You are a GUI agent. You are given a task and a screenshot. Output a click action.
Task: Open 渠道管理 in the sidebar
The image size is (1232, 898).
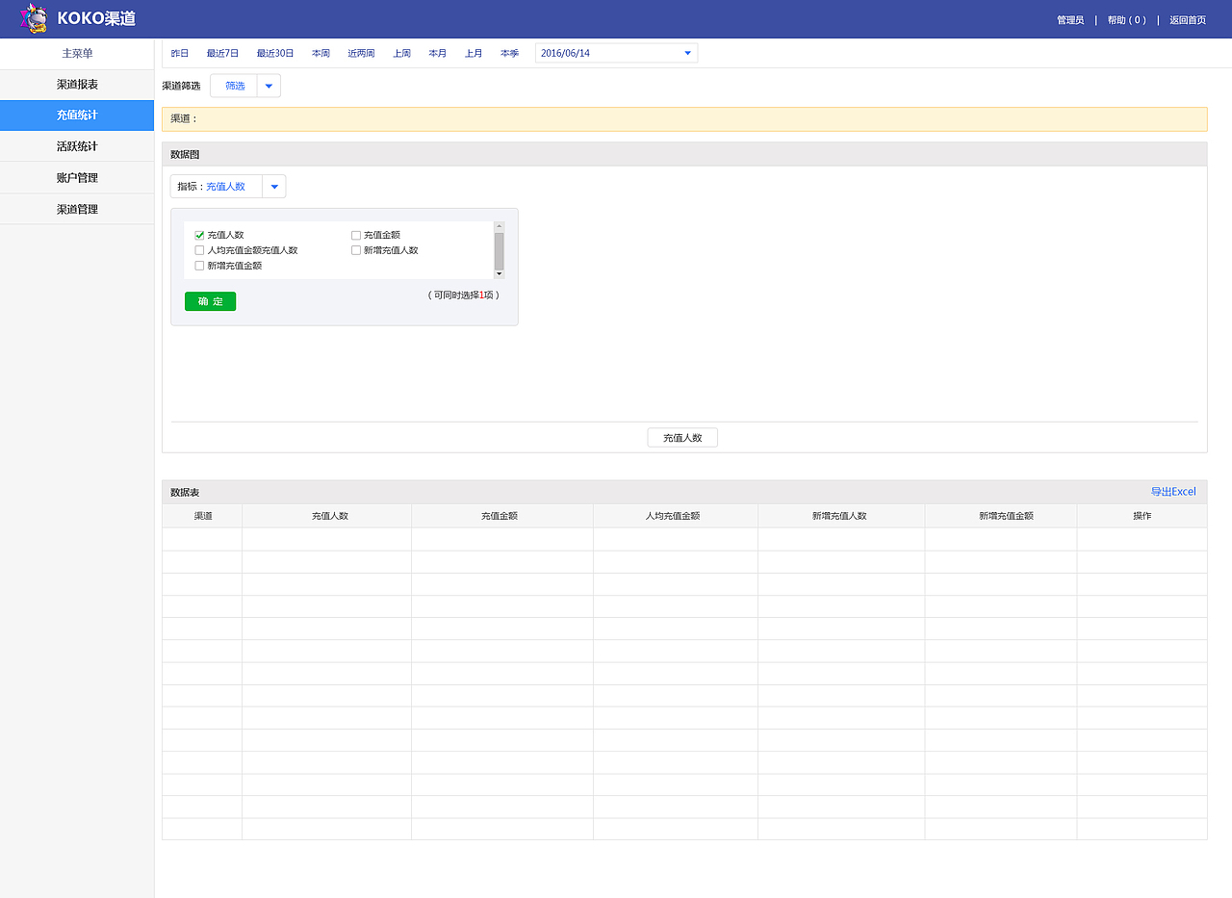point(77,209)
